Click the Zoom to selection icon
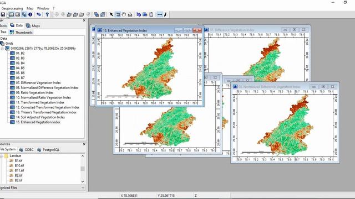The height and width of the screenshot is (199, 355). [x=82, y=14]
